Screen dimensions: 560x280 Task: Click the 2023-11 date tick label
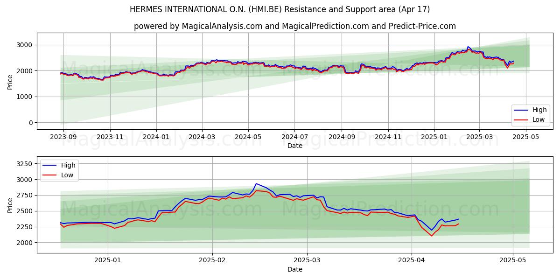click(x=110, y=137)
